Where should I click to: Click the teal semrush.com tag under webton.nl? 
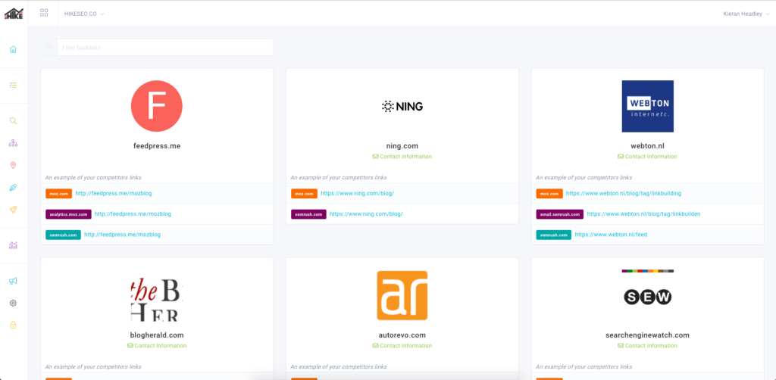pos(554,235)
